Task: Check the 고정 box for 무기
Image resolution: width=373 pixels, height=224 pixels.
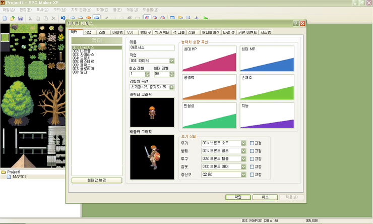Action: click(252, 143)
